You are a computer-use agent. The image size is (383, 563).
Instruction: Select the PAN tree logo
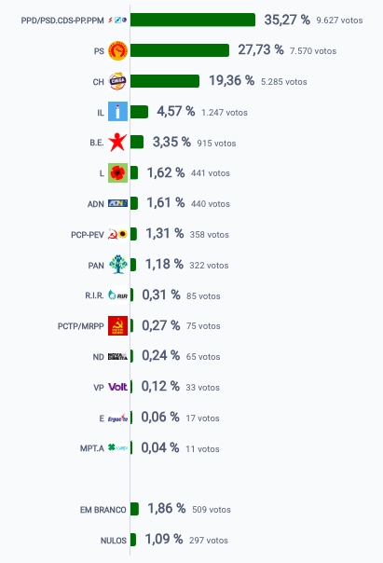[117, 265]
